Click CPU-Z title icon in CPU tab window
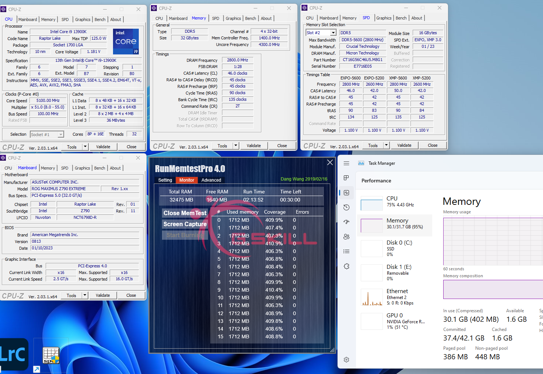543x374 pixels. click(4, 9)
